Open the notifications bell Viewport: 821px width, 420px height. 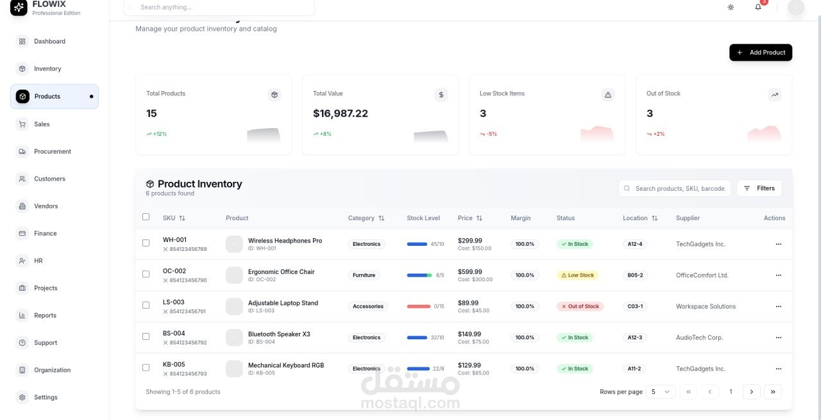click(x=758, y=7)
